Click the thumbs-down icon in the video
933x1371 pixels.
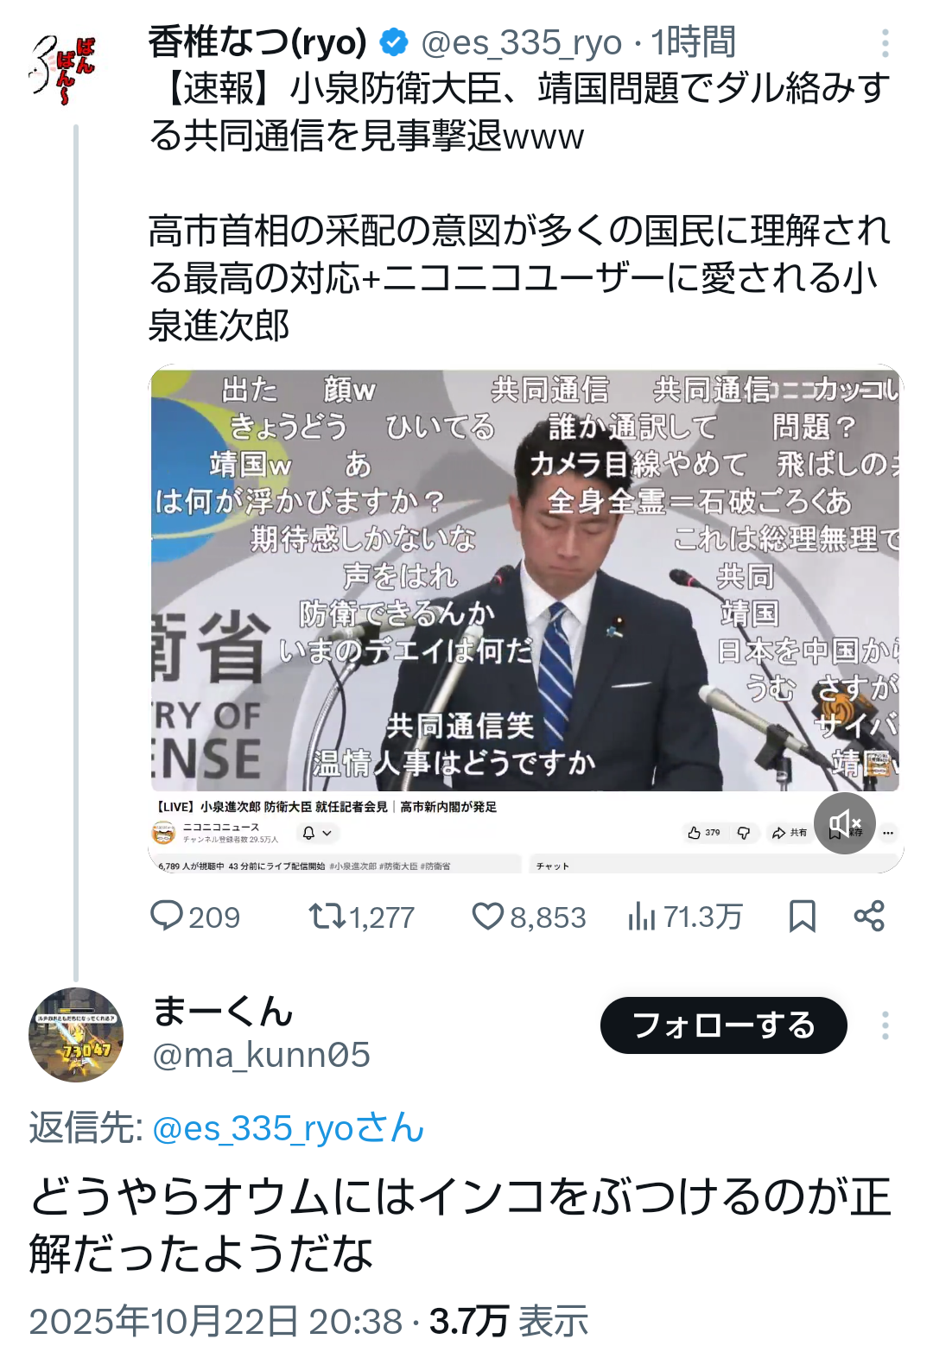click(x=743, y=833)
